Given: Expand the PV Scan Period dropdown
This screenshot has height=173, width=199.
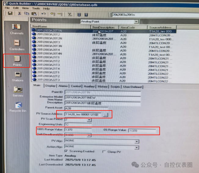Looking at the screenshot, I should (x=89, y=120).
